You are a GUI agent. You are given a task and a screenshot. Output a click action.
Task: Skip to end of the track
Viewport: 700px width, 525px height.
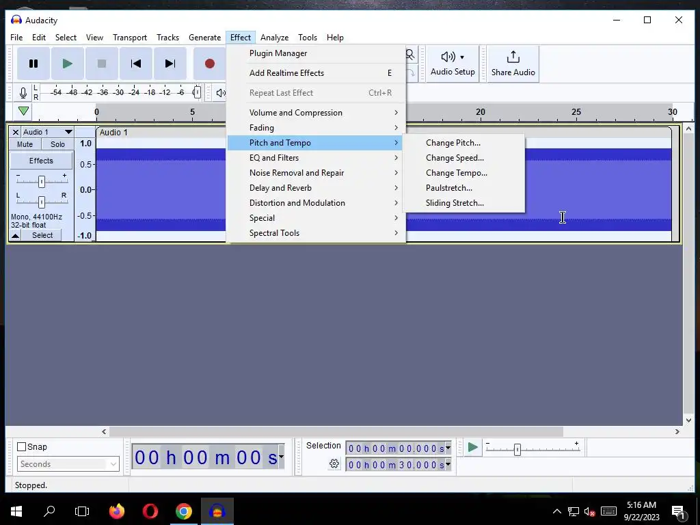point(170,64)
